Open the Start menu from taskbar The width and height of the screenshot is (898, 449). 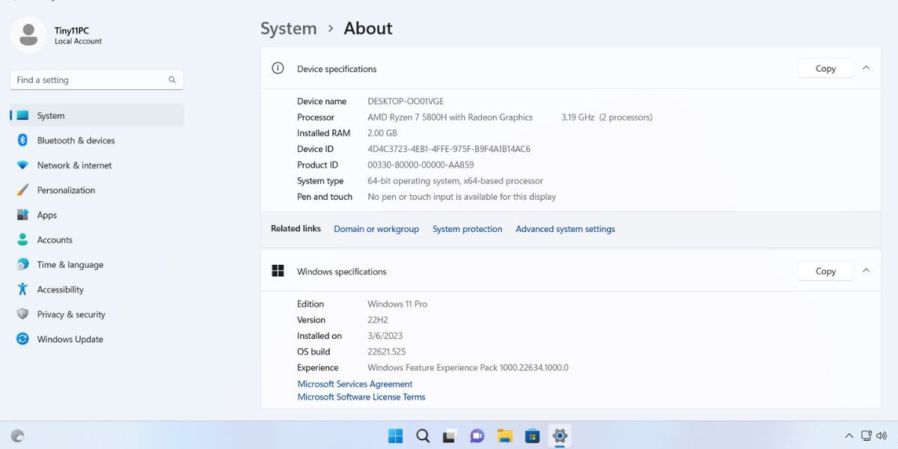pyautogui.click(x=395, y=436)
